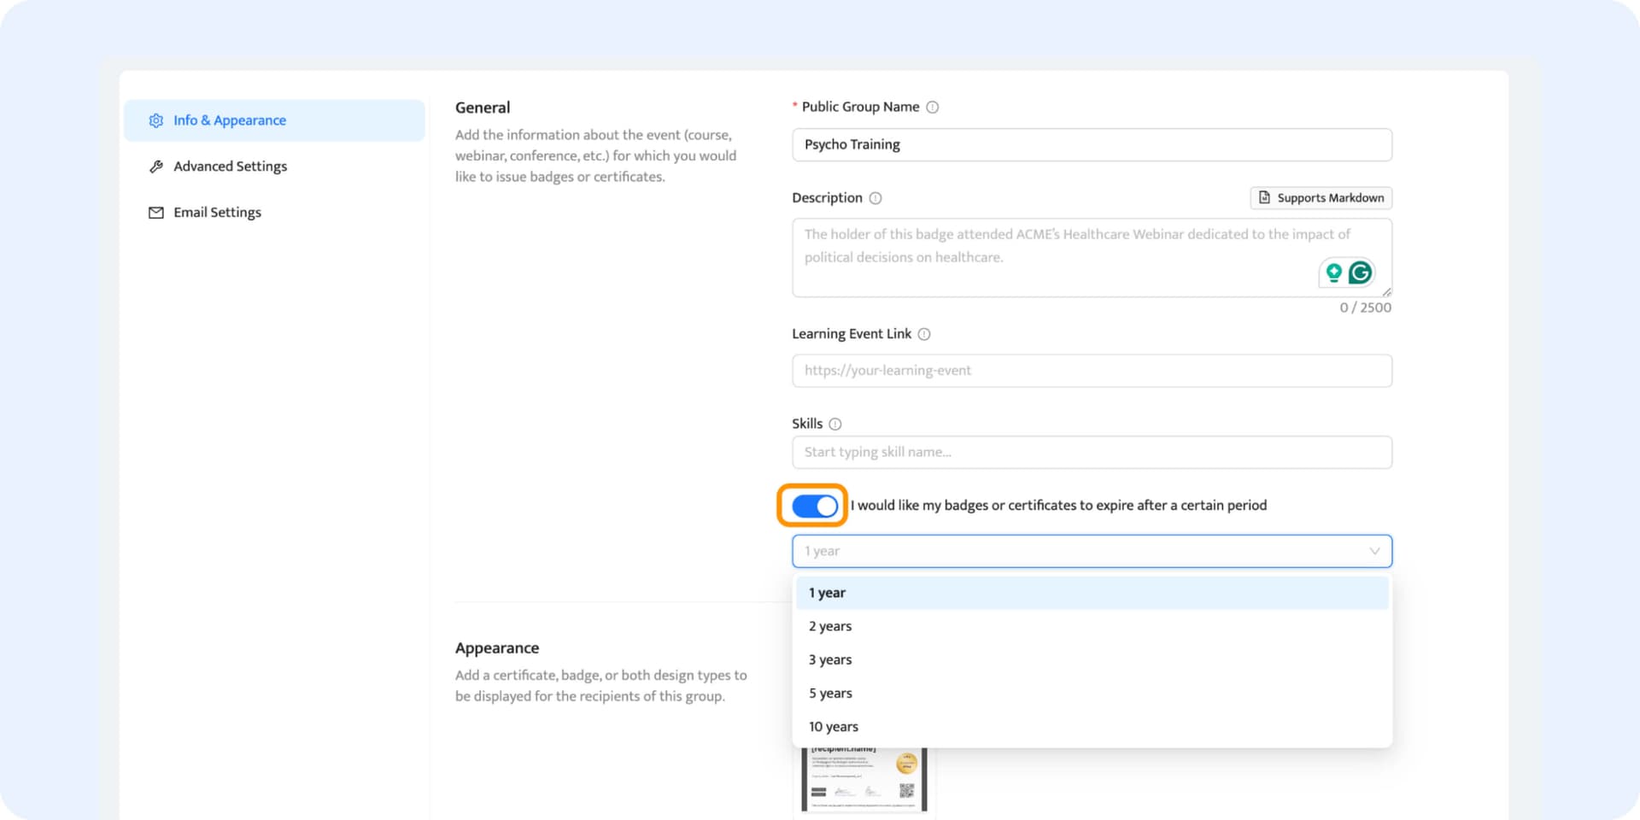This screenshot has height=820, width=1640.
Task: Pick the 5 years option
Action: pyautogui.click(x=830, y=694)
